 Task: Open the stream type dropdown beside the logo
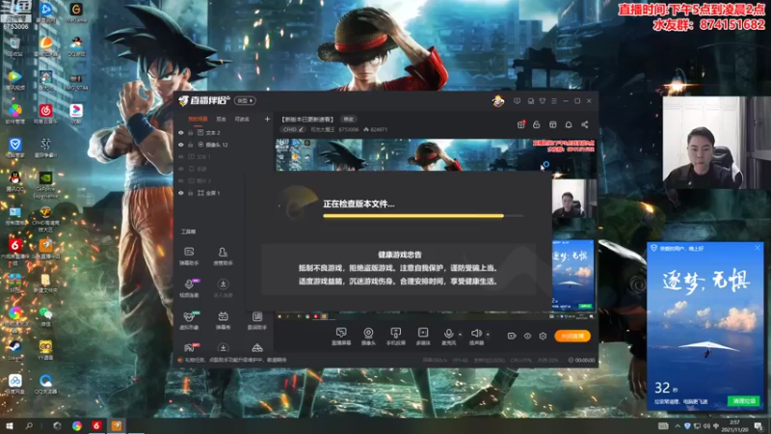(x=245, y=101)
